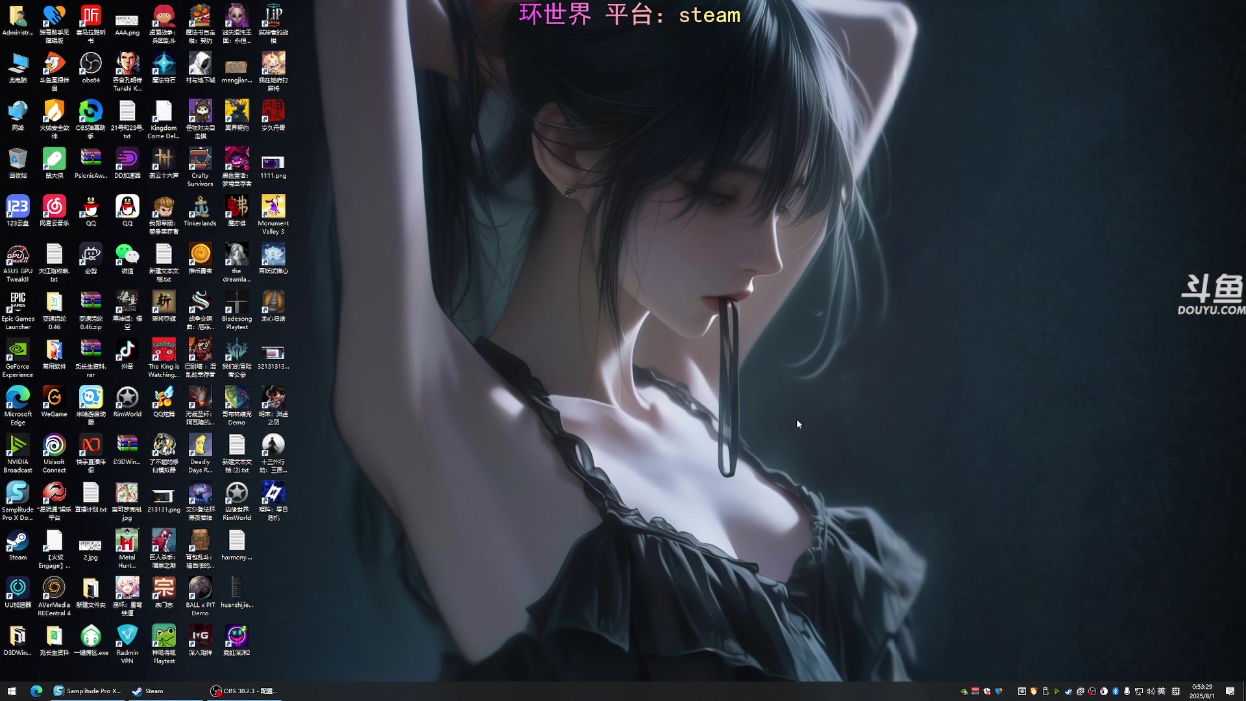
Task: Open Metal Hunt game icon
Action: 127,549
